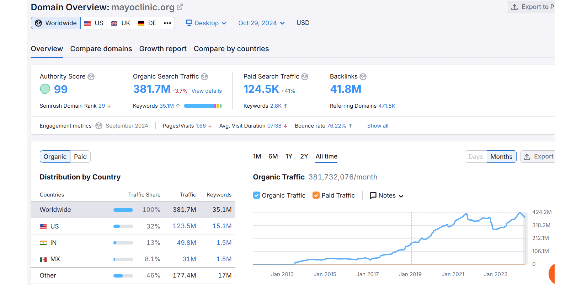Click Bounce rate 76.22% value
582x285 pixels.
point(336,126)
